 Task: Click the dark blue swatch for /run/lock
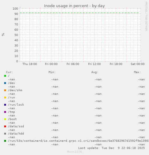pos(5,105)
